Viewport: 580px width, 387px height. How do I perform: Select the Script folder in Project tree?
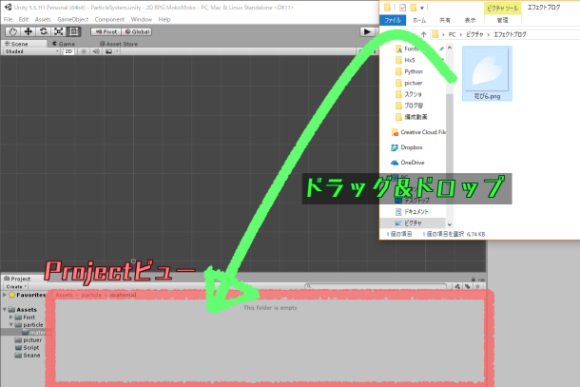(x=27, y=348)
